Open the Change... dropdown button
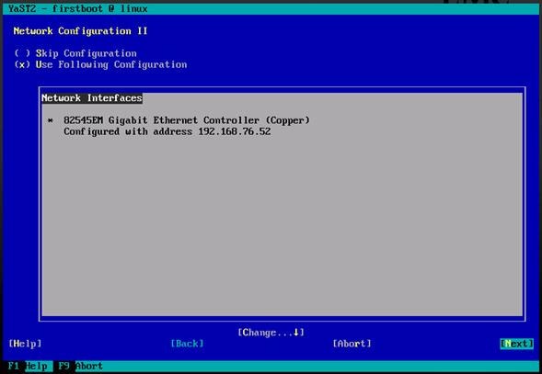 (x=271, y=333)
